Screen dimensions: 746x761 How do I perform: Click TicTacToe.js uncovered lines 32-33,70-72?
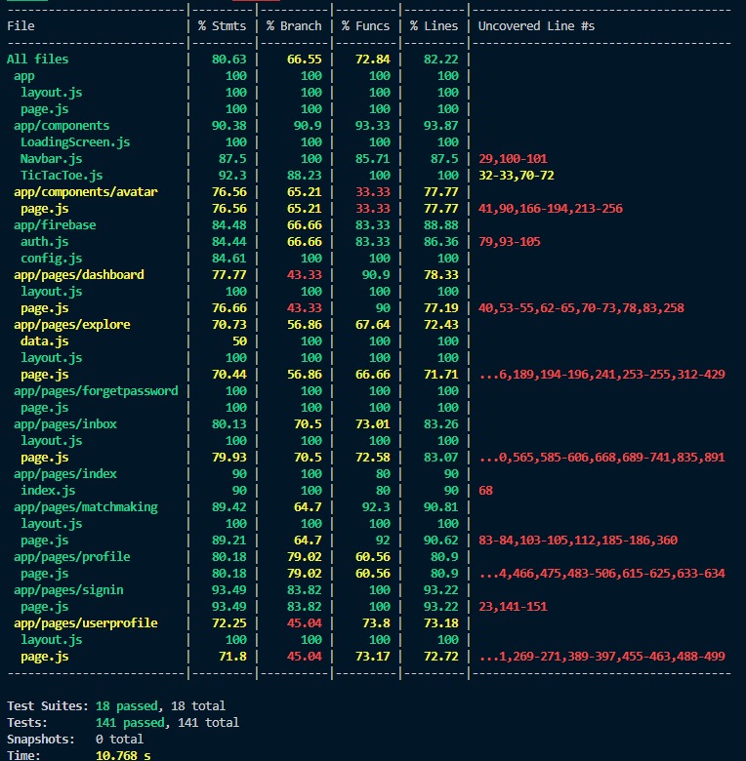(516, 176)
